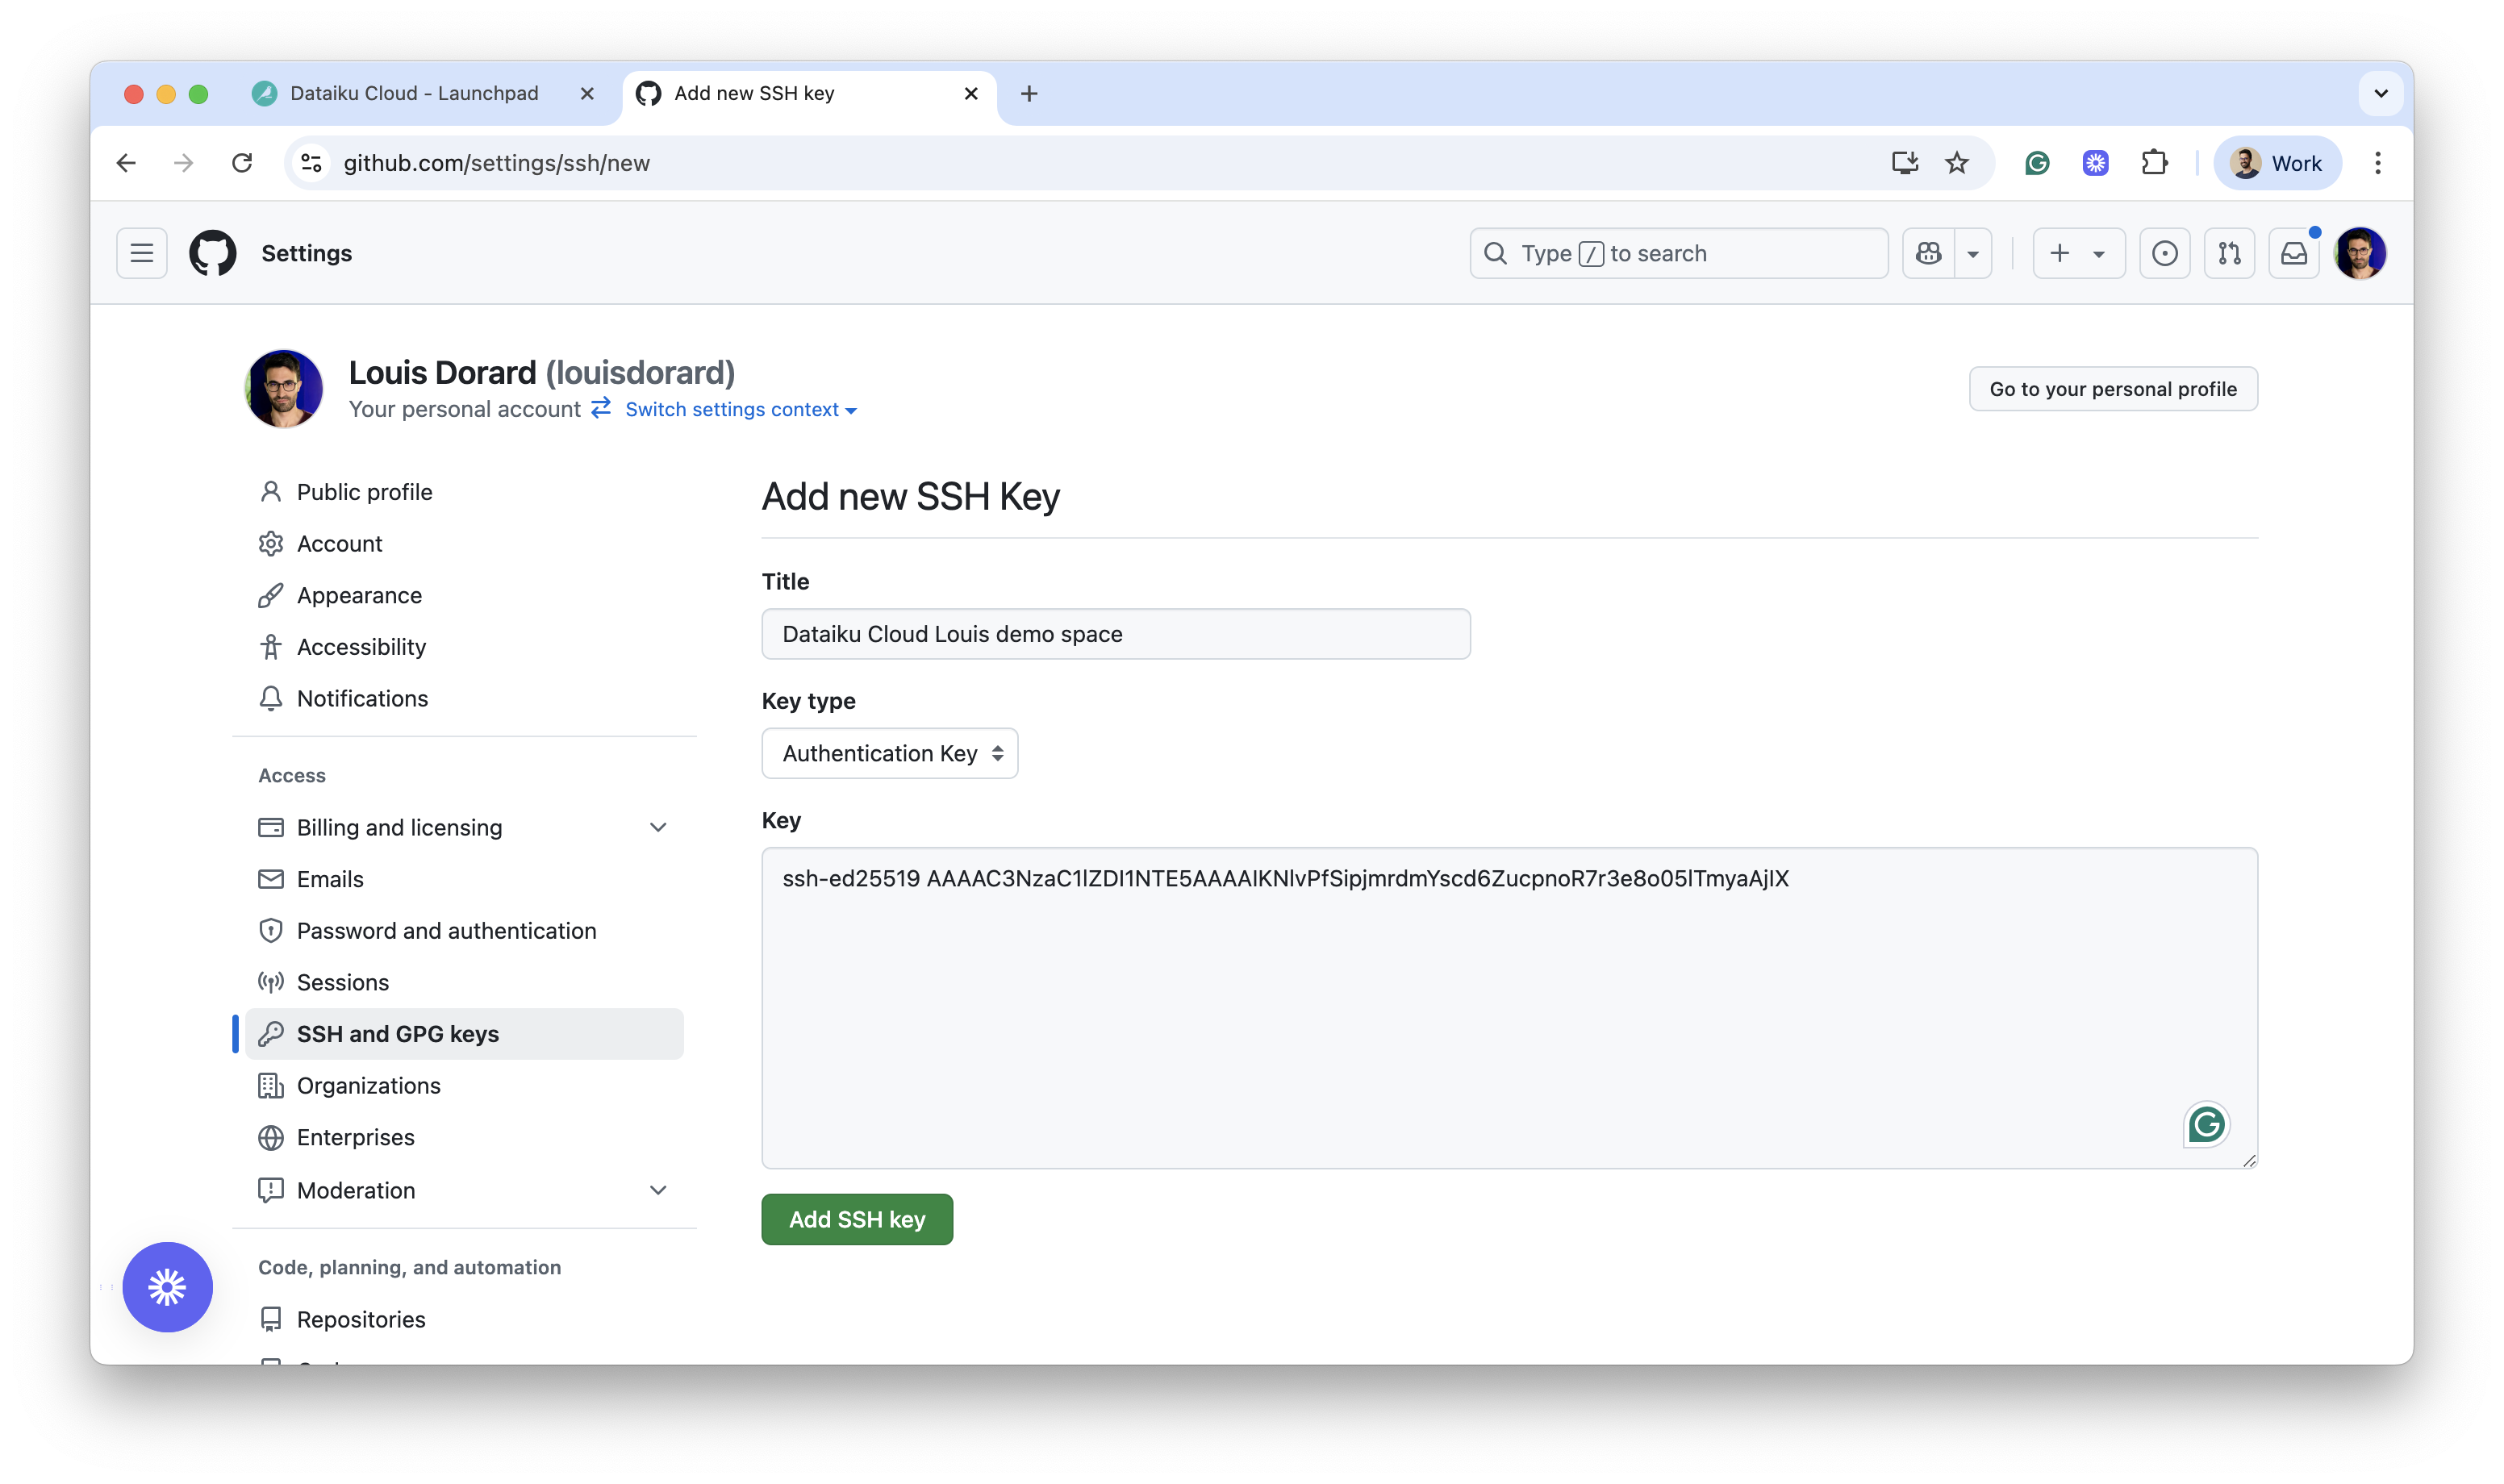Click the Title input field
The width and height of the screenshot is (2504, 1484).
click(1116, 634)
